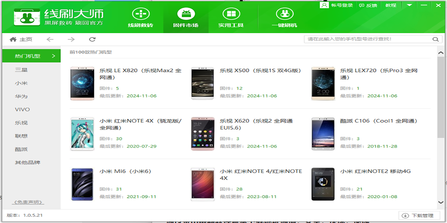Click the 2018-11-28 update date
This screenshot has width=447, height=223.
(x=382, y=146)
